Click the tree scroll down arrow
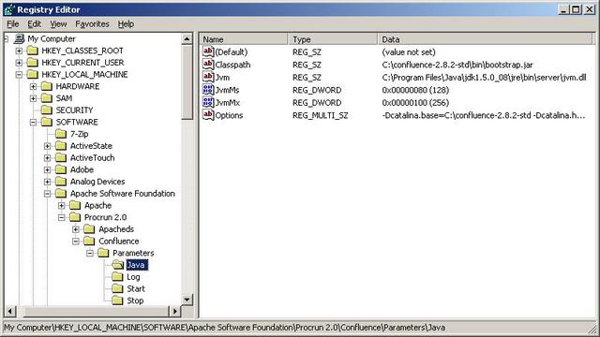The height and width of the screenshot is (337, 600). click(187, 300)
